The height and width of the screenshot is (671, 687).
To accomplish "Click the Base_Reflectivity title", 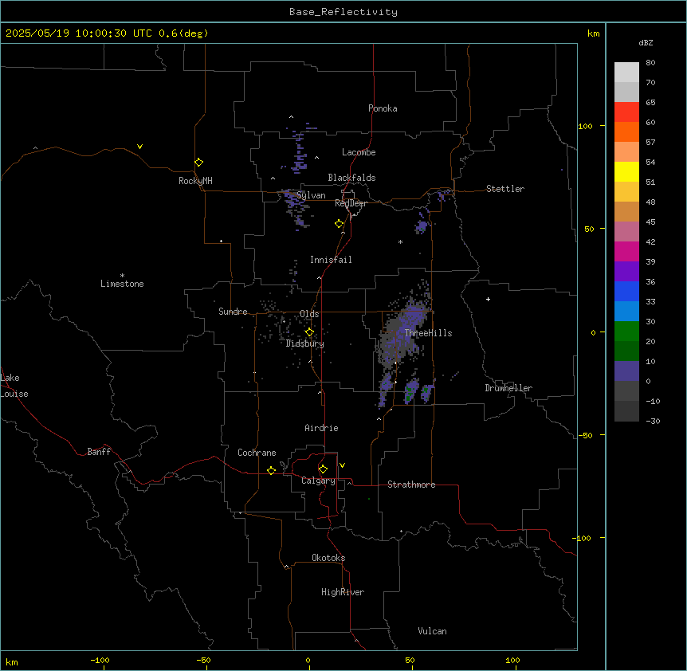I will click(343, 12).
